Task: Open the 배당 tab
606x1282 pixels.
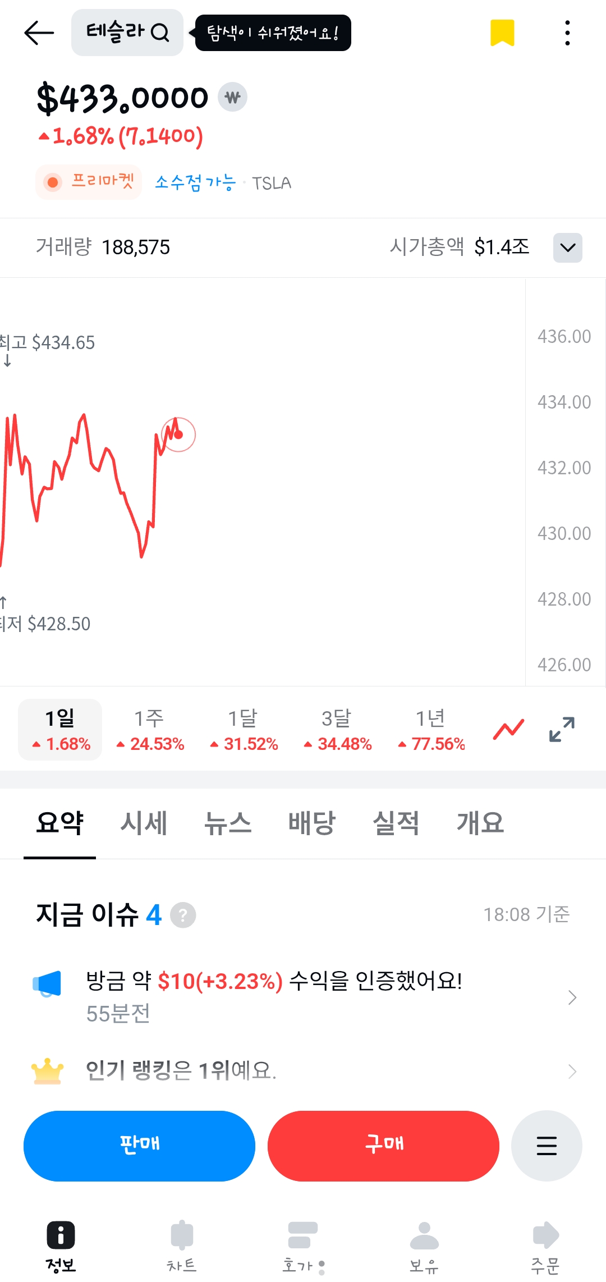Action: 312,823
